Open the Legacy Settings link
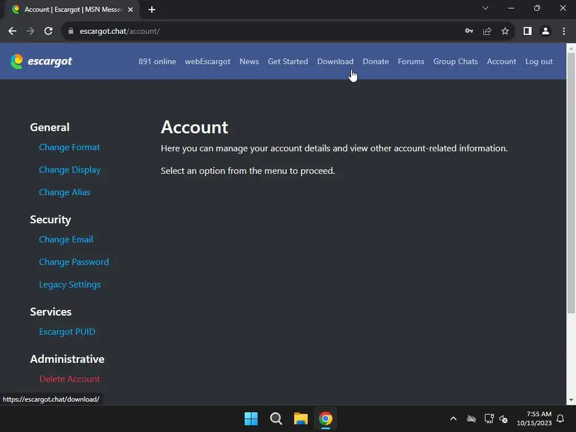 [70, 285]
